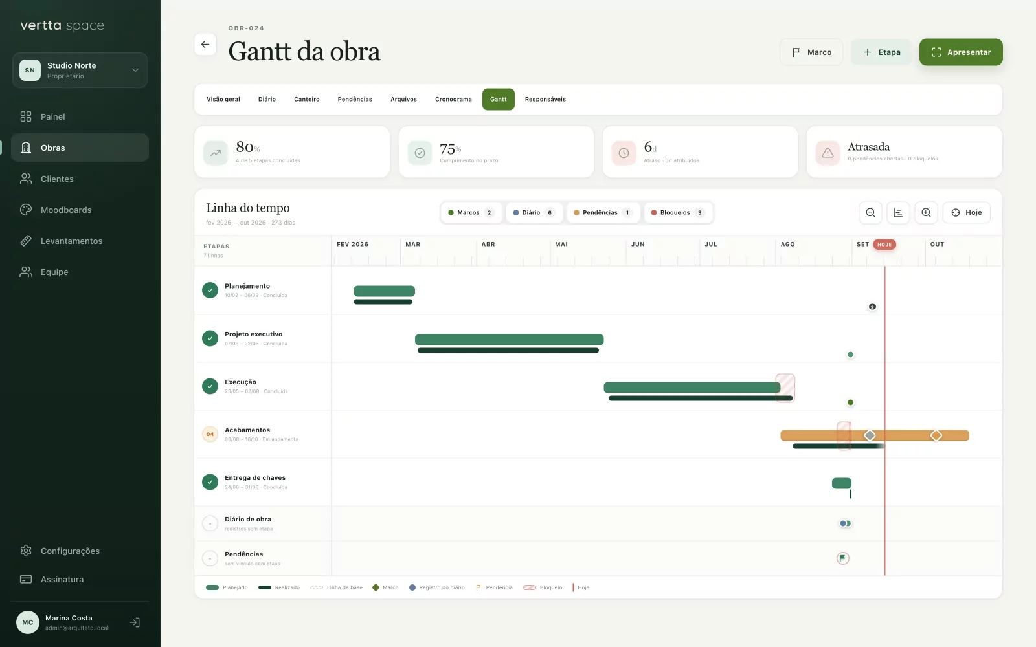Click the Planejamento completed check circle
1036x647 pixels.
[x=210, y=291]
